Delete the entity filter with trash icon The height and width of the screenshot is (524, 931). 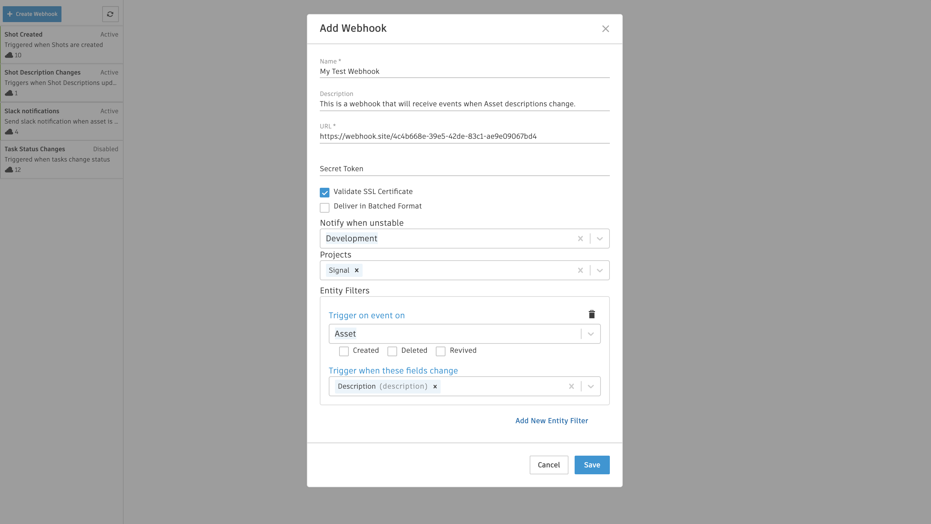click(x=592, y=314)
